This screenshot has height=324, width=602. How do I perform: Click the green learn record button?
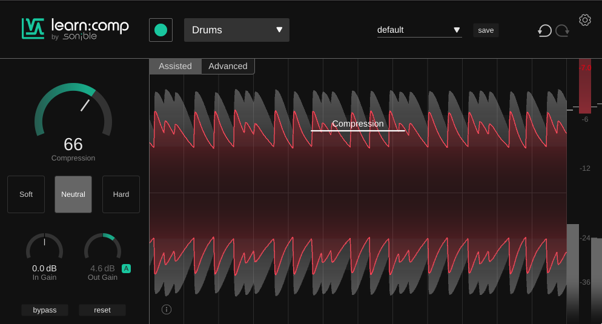pyautogui.click(x=160, y=30)
